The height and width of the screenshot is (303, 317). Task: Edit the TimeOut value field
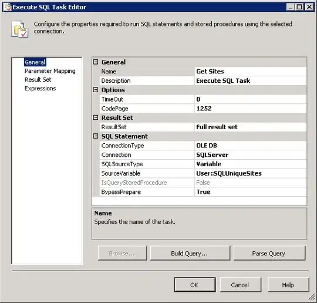point(250,99)
